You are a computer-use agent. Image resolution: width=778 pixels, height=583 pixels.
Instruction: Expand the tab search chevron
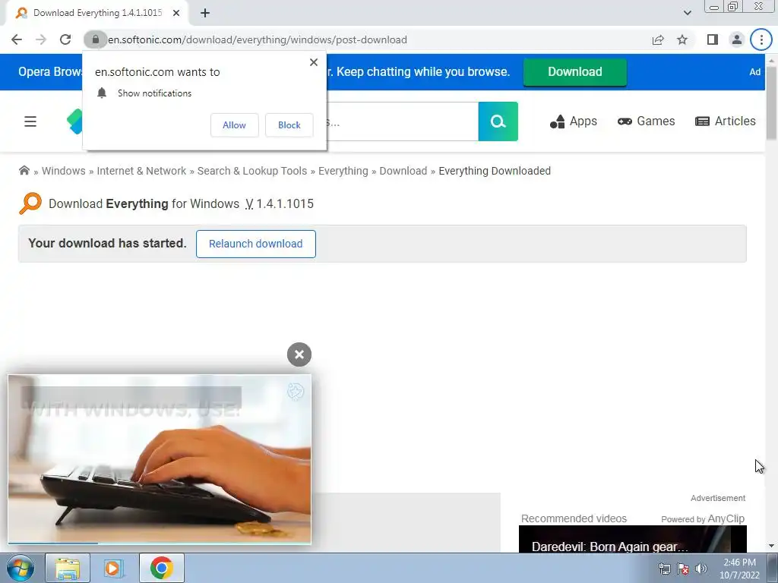click(x=687, y=13)
